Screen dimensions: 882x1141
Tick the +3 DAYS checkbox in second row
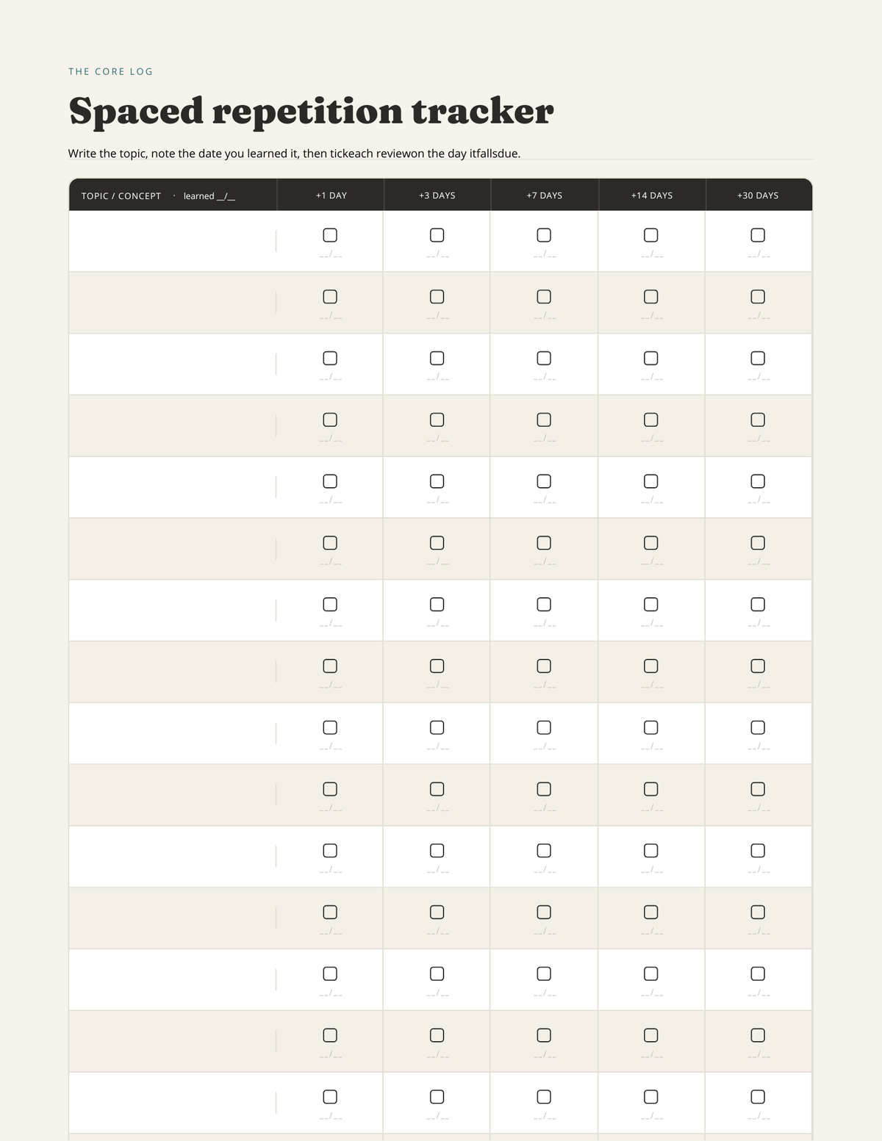click(437, 297)
